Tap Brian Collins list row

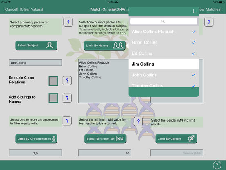click(x=164, y=42)
